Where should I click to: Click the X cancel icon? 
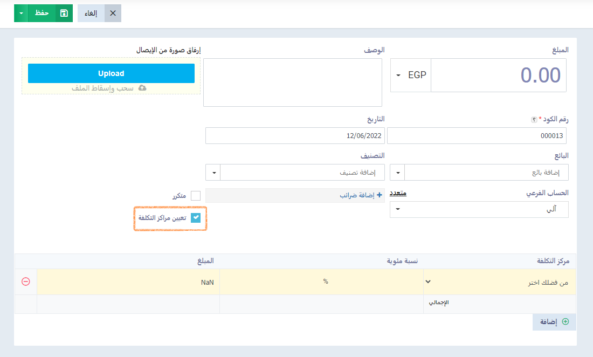[x=113, y=13]
